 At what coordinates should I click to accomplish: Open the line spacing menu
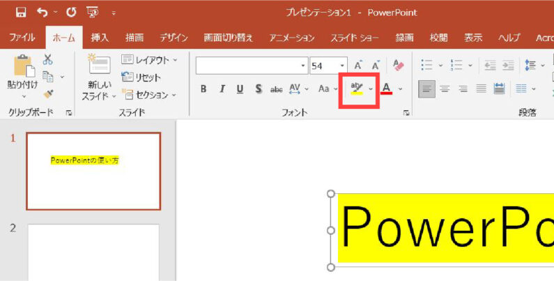(x=534, y=66)
